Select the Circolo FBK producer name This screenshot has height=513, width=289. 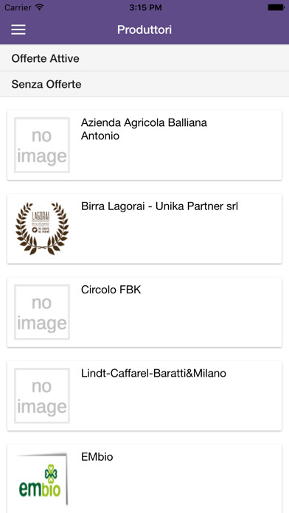pos(111,290)
